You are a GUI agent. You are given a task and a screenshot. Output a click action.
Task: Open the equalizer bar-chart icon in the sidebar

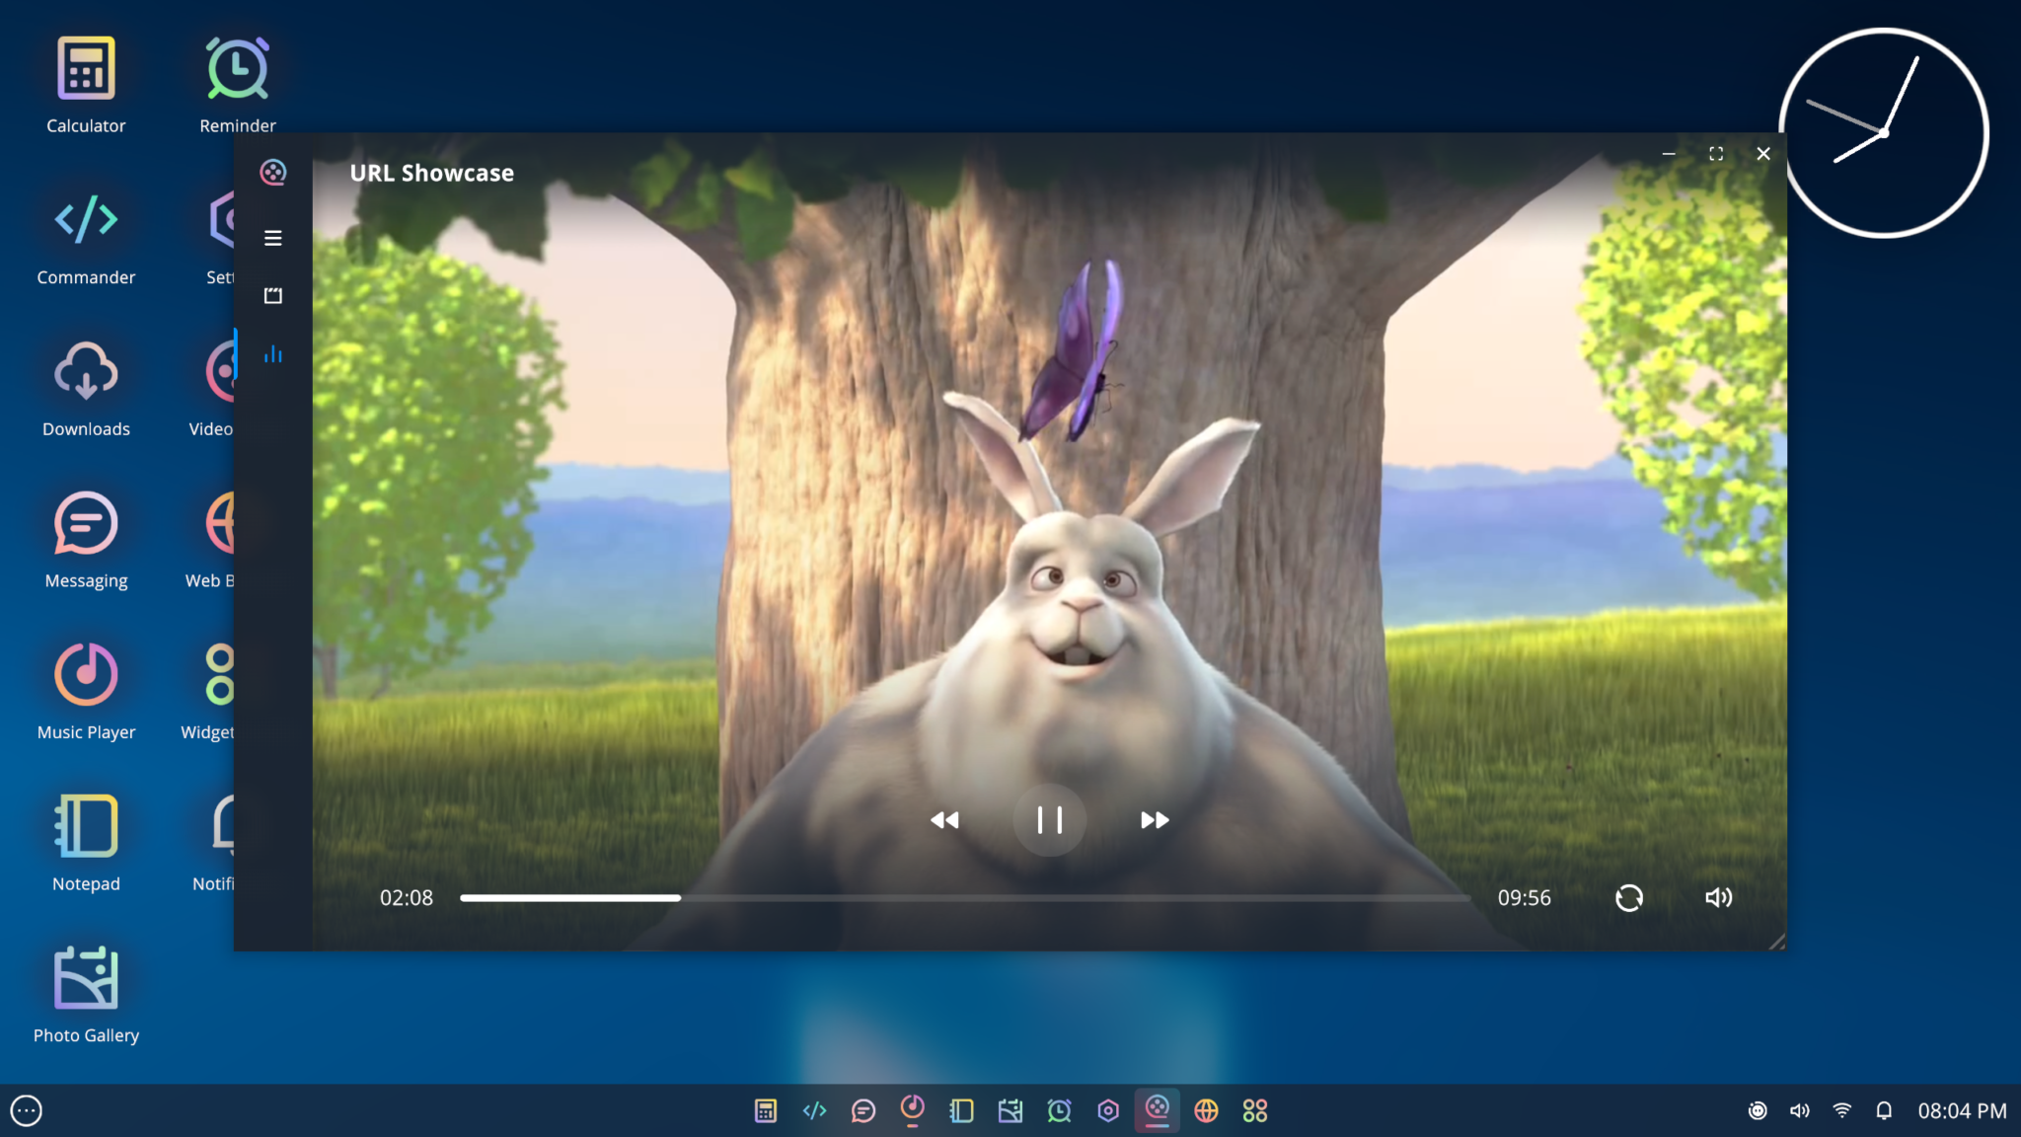(273, 354)
